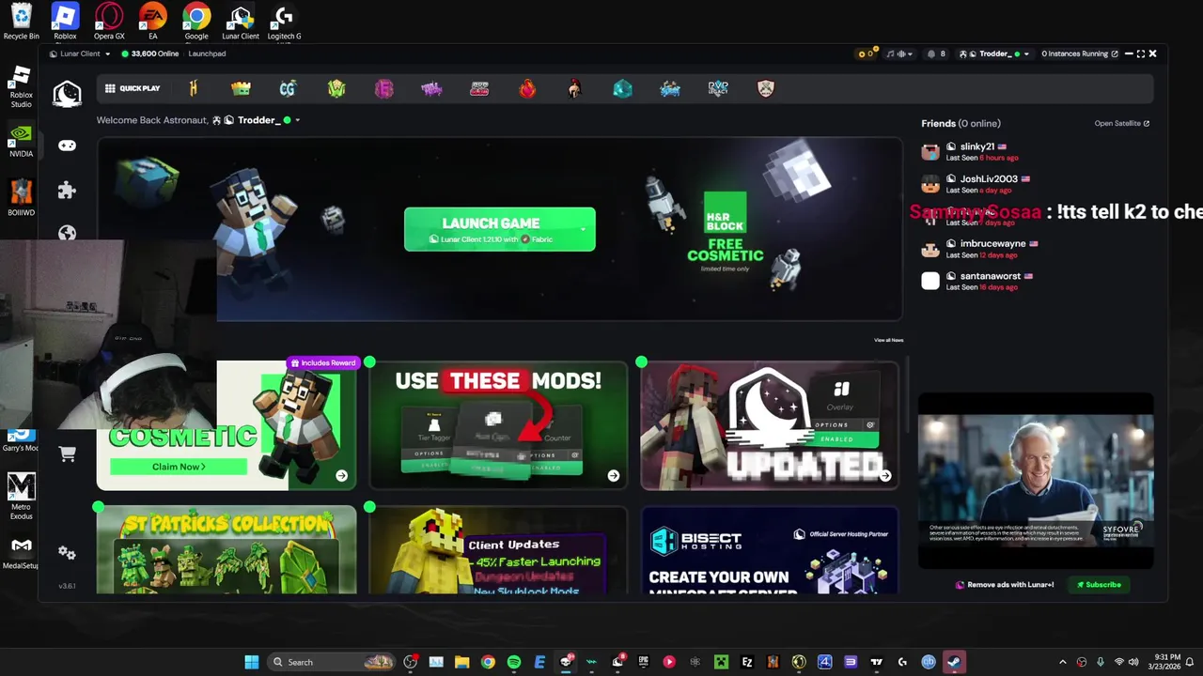Image resolution: width=1203 pixels, height=676 pixels.
Task: Open the notifications bell
Action: point(936,54)
